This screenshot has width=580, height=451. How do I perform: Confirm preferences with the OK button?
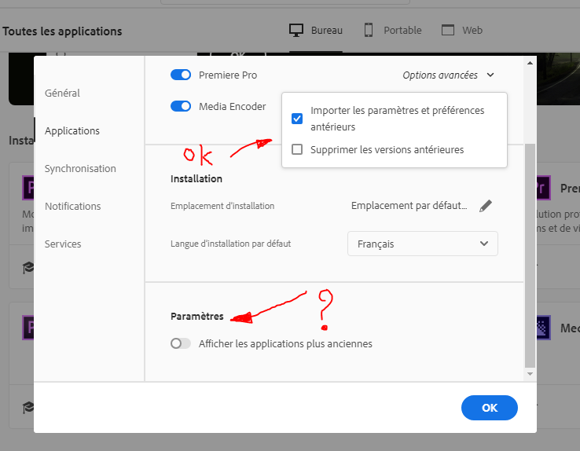pos(490,407)
